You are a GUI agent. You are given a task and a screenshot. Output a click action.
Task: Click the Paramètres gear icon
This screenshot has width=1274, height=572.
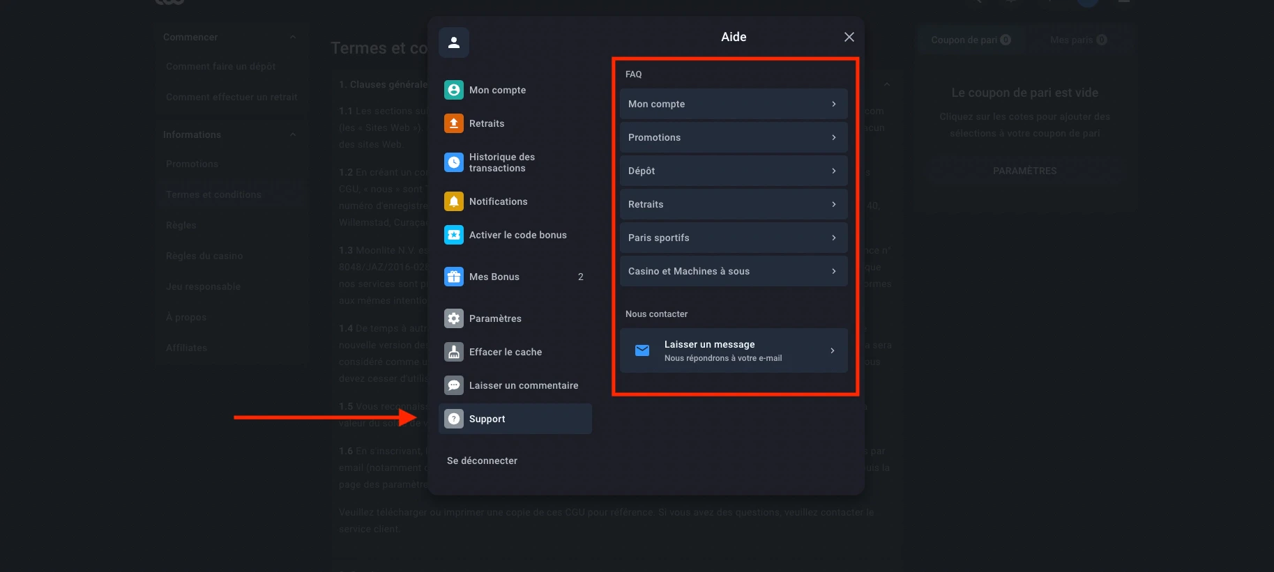[454, 318]
